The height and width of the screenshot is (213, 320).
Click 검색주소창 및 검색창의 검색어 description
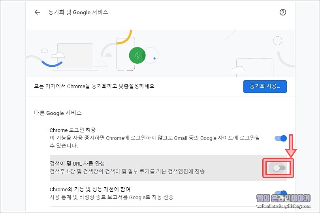pos(127,172)
